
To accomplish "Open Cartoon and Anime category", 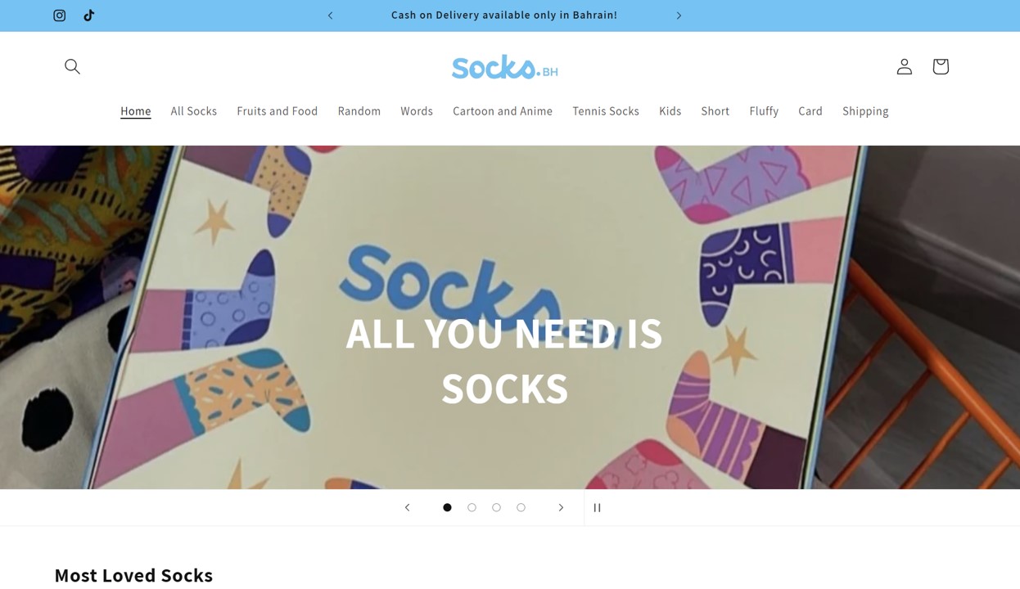I will (x=503, y=111).
